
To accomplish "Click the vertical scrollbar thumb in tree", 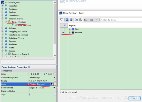I will click(55, 24).
